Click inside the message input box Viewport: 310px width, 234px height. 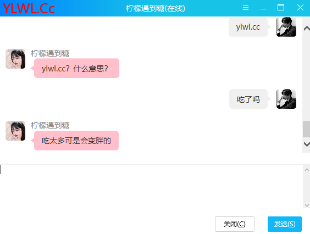pyautogui.click(x=152, y=186)
